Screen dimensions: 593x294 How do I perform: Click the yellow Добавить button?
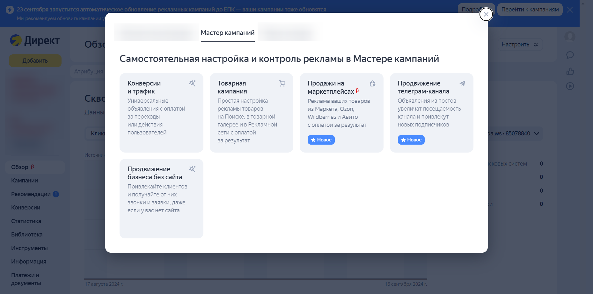tap(35, 60)
